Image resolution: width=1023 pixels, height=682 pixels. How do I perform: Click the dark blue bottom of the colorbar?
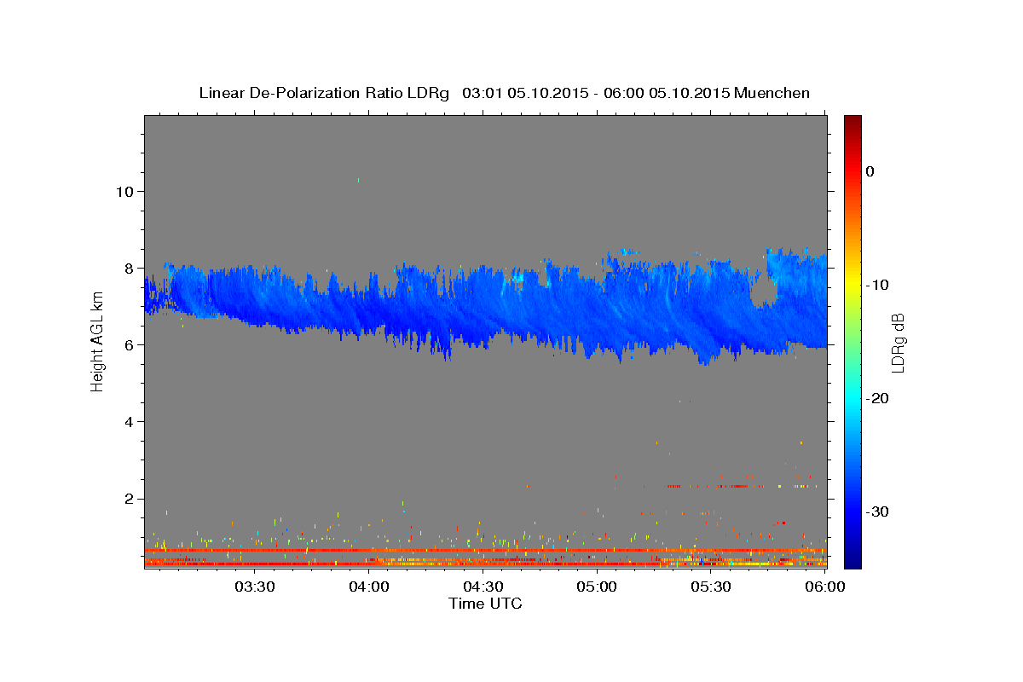852,561
